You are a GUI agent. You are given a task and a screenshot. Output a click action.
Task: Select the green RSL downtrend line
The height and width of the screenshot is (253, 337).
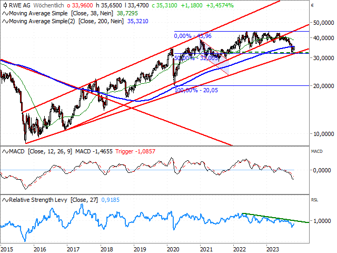[x=275, y=218]
